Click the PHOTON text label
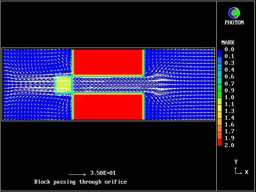 [234, 23]
